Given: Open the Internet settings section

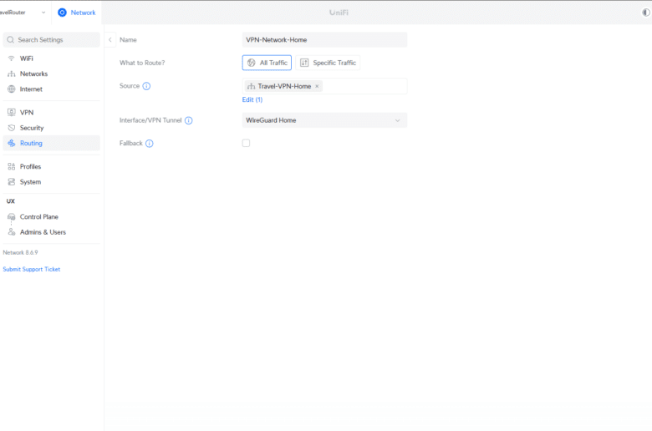Looking at the screenshot, I should tap(51, 89).
